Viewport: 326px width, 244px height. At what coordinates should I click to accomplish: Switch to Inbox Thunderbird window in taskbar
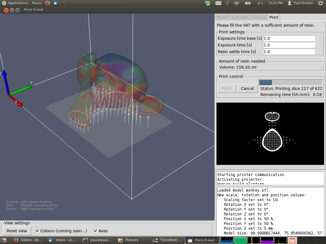63,240
